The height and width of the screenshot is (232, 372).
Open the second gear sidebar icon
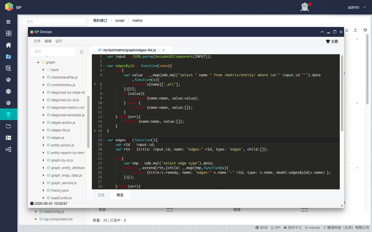pyautogui.click(x=8, y=103)
